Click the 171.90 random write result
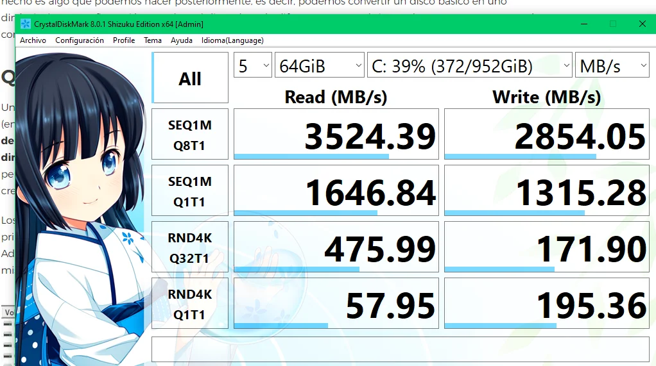The height and width of the screenshot is (366, 656). point(547,247)
